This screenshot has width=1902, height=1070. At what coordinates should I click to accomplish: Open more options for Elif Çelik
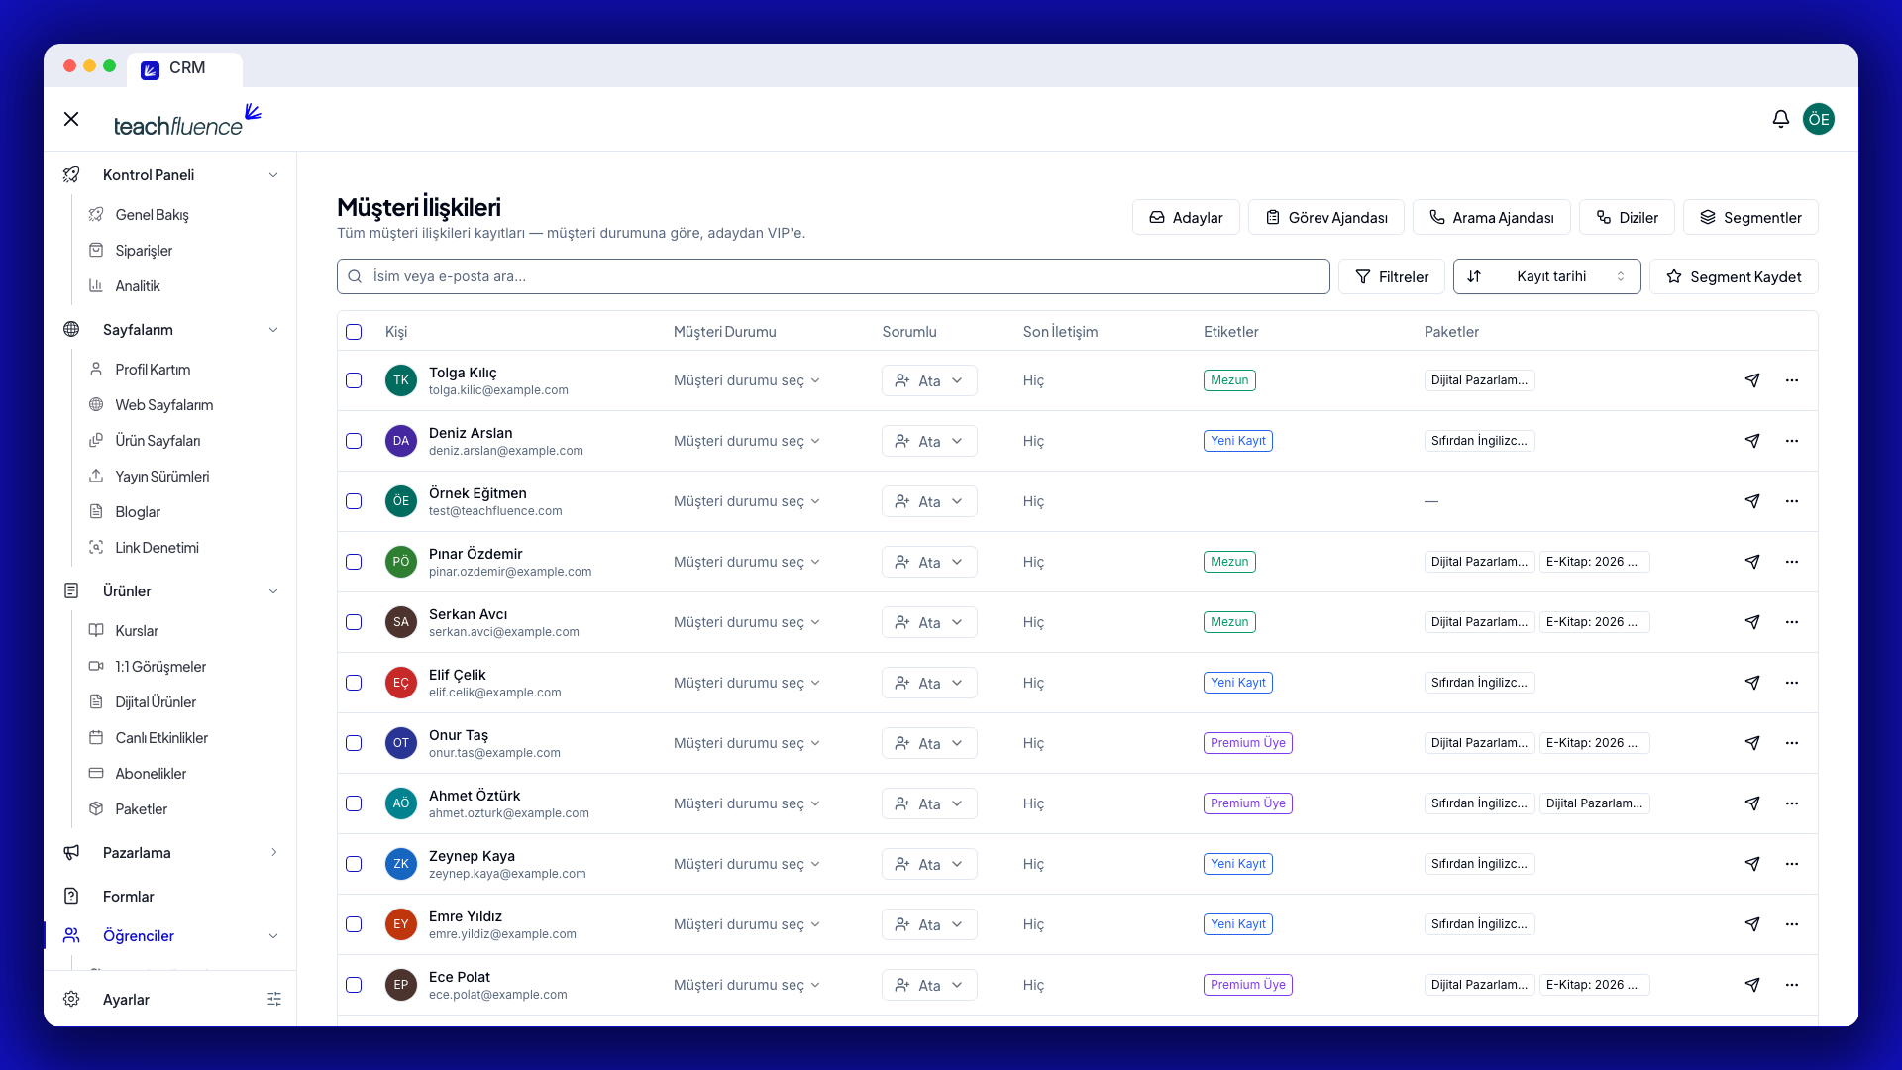(x=1791, y=683)
